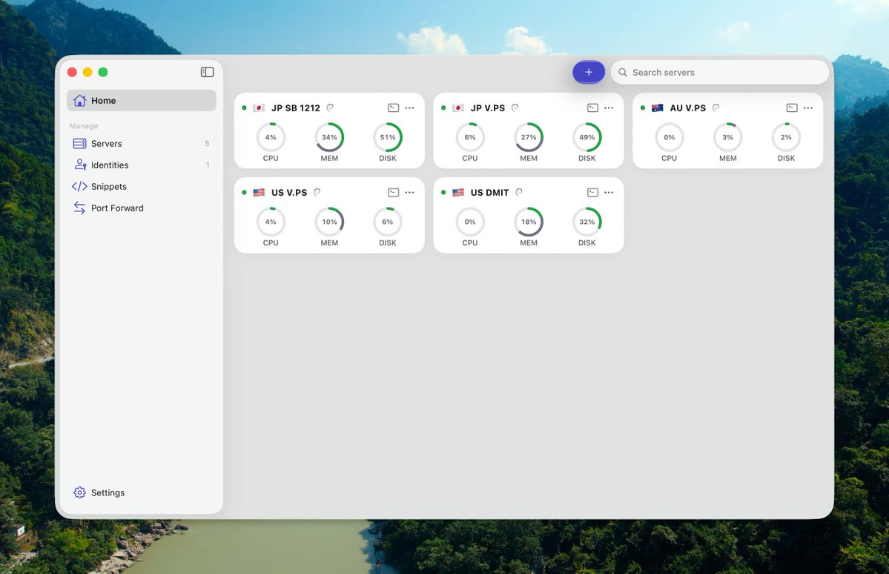The image size is (889, 574).
Task: Click the Debian OS icon on AU V.PS
Action: [x=716, y=108]
